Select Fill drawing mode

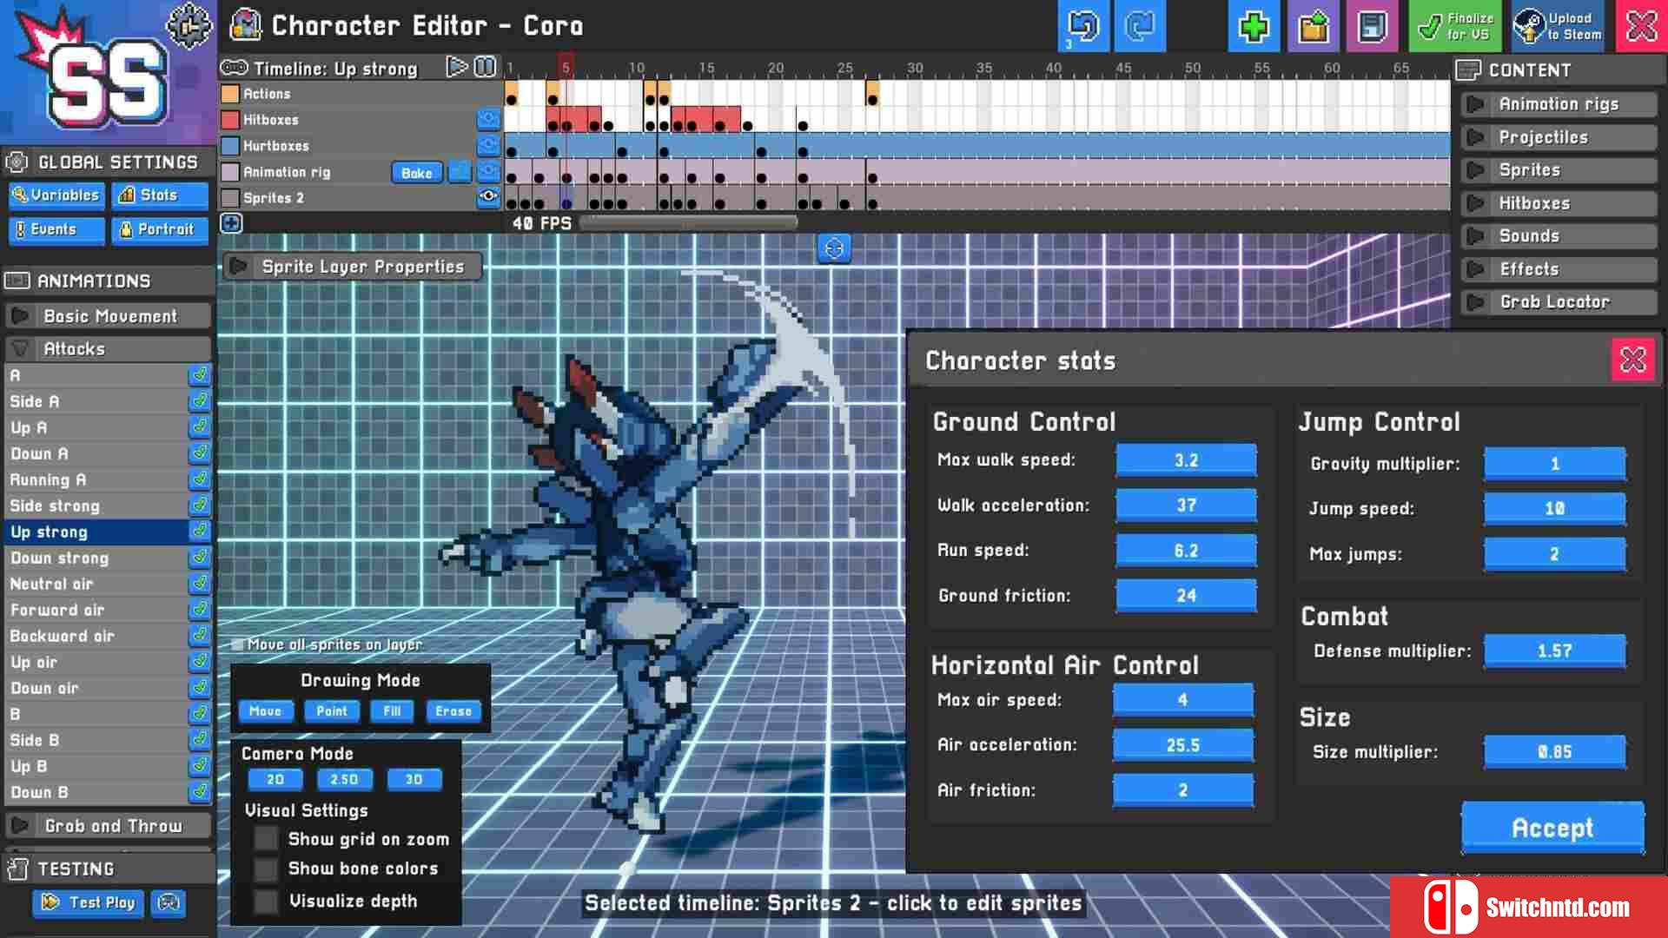[x=392, y=711]
